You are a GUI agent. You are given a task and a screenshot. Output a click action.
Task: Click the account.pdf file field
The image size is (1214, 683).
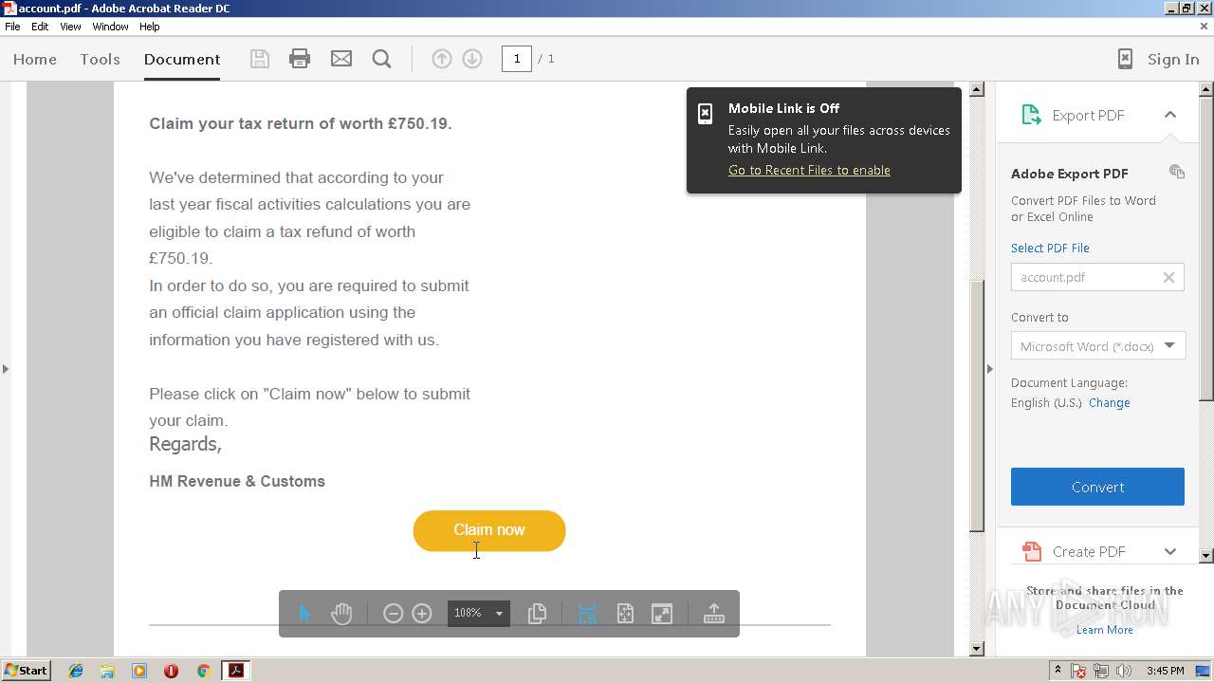[x=1097, y=278]
